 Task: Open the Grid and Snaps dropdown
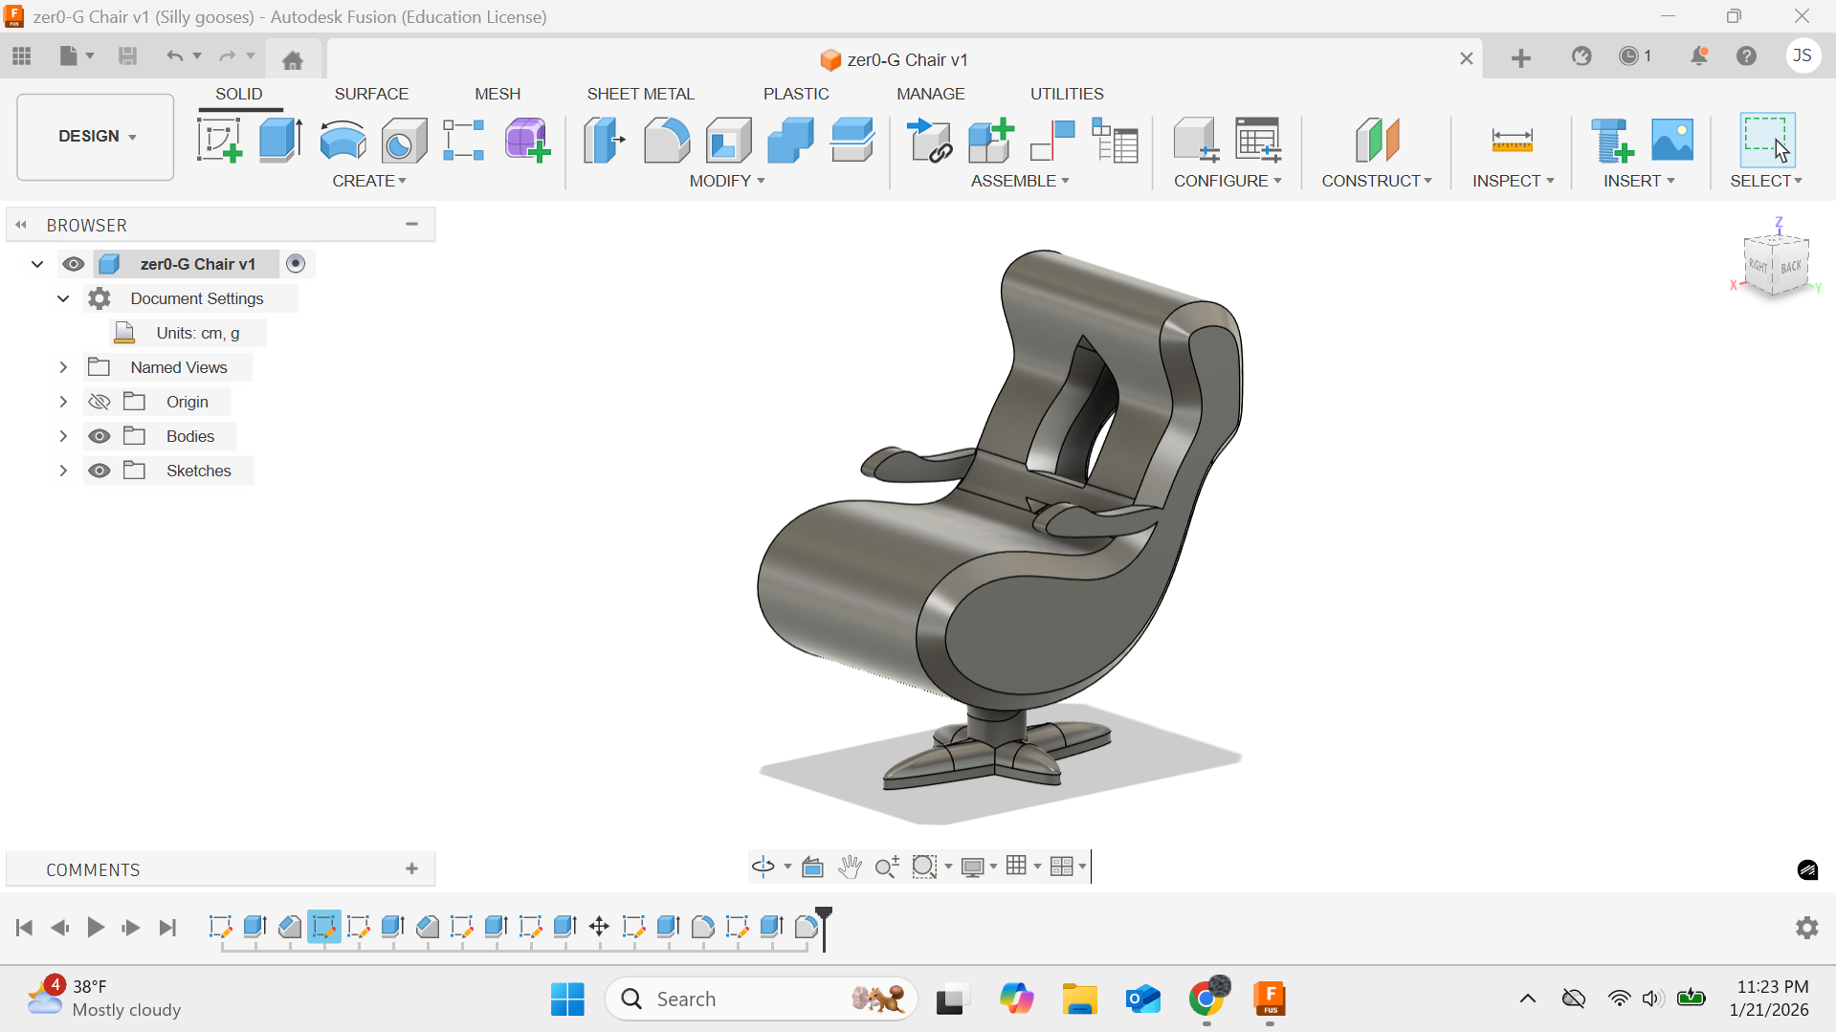pos(1023,867)
